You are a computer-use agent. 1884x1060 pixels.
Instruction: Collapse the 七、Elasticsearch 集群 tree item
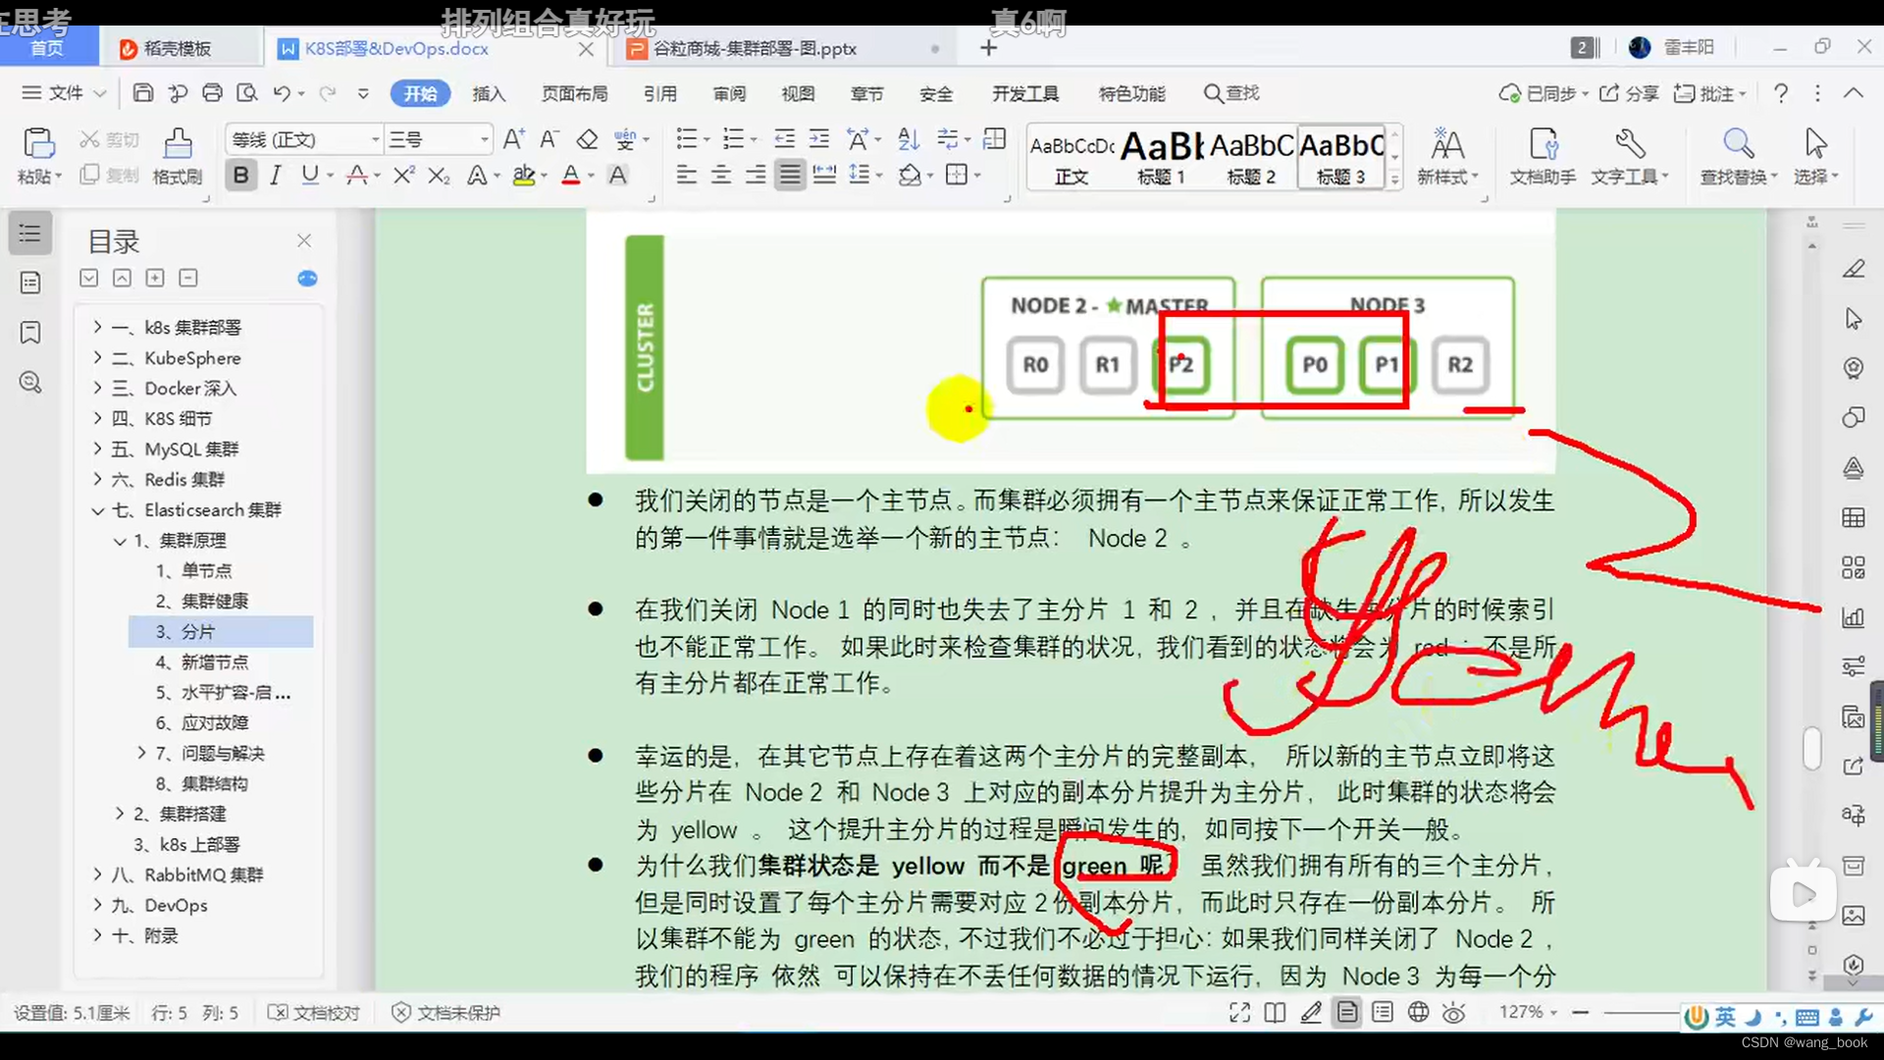[97, 509]
